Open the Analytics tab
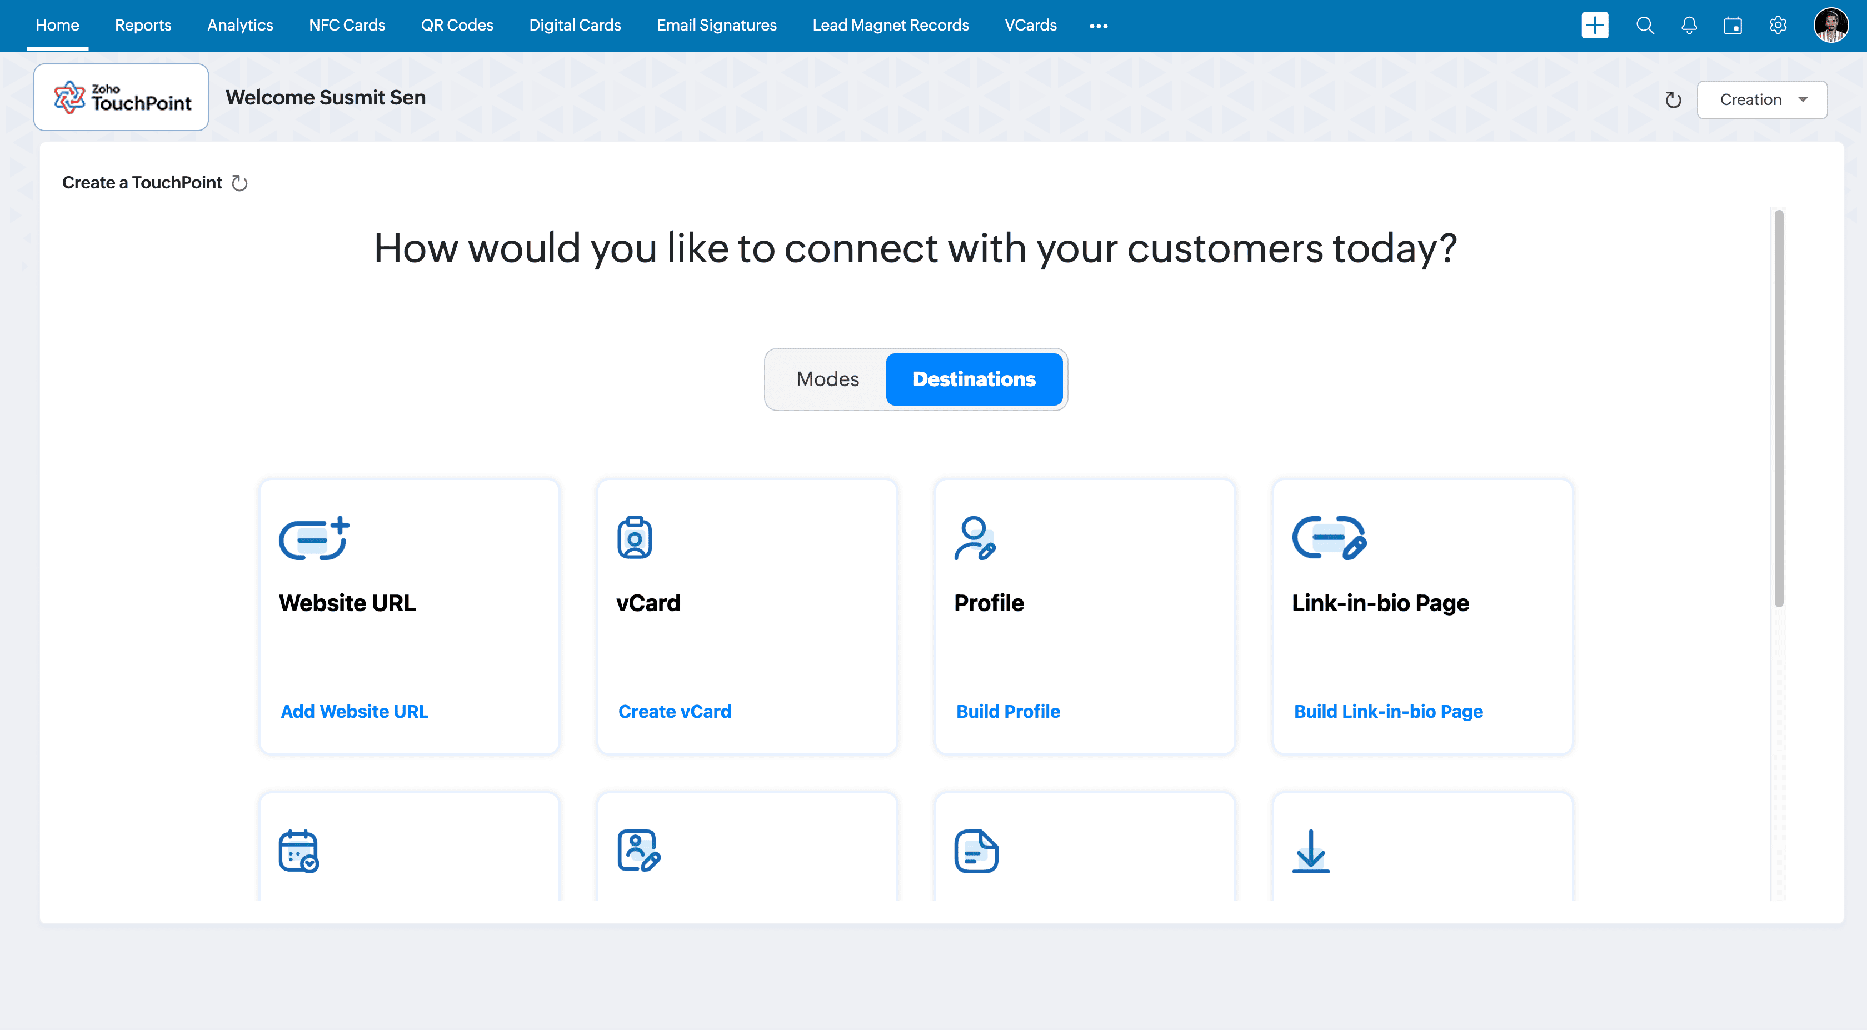Image resolution: width=1867 pixels, height=1030 pixels. [x=240, y=26]
